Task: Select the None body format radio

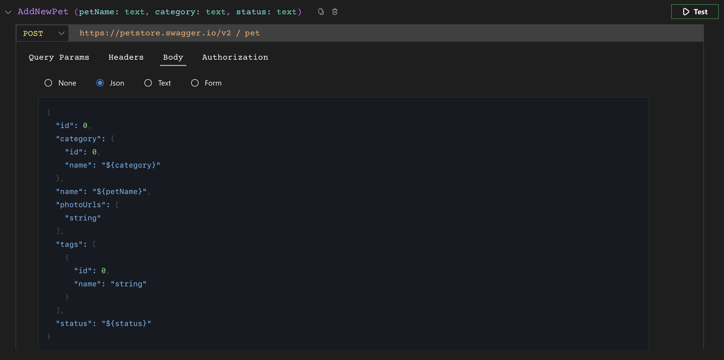Action: pos(48,83)
